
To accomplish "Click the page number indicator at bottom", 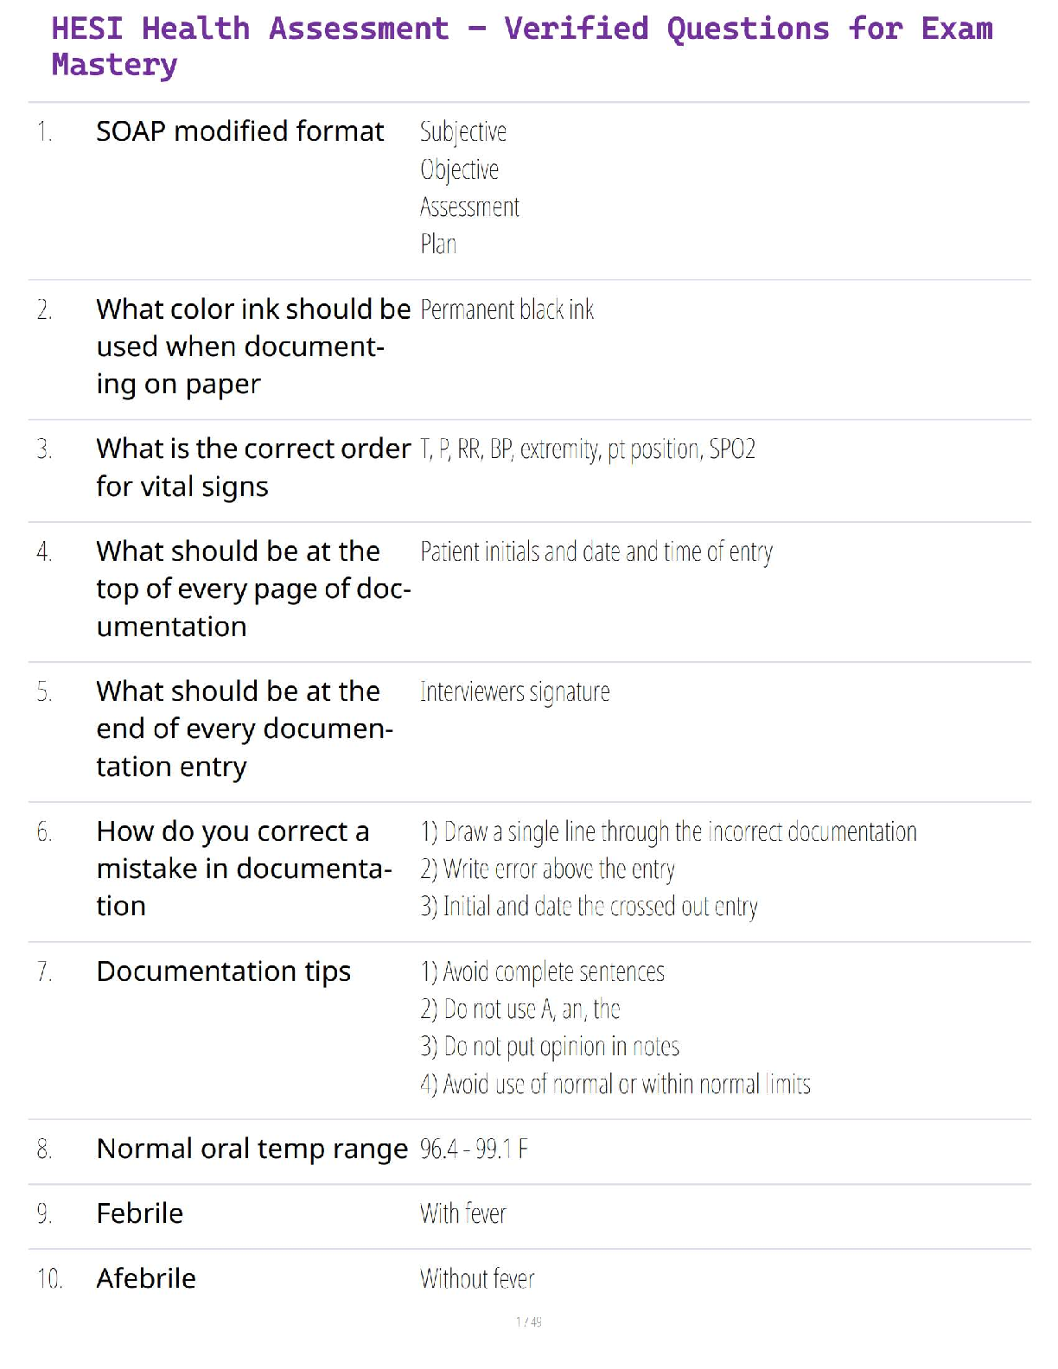I will click(528, 1321).
